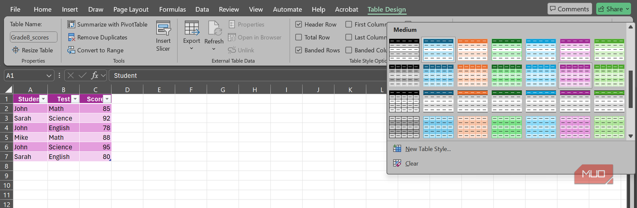Screen dimensions: 637x208
Task: Select orange Medium style in first row
Action: (473, 50)
